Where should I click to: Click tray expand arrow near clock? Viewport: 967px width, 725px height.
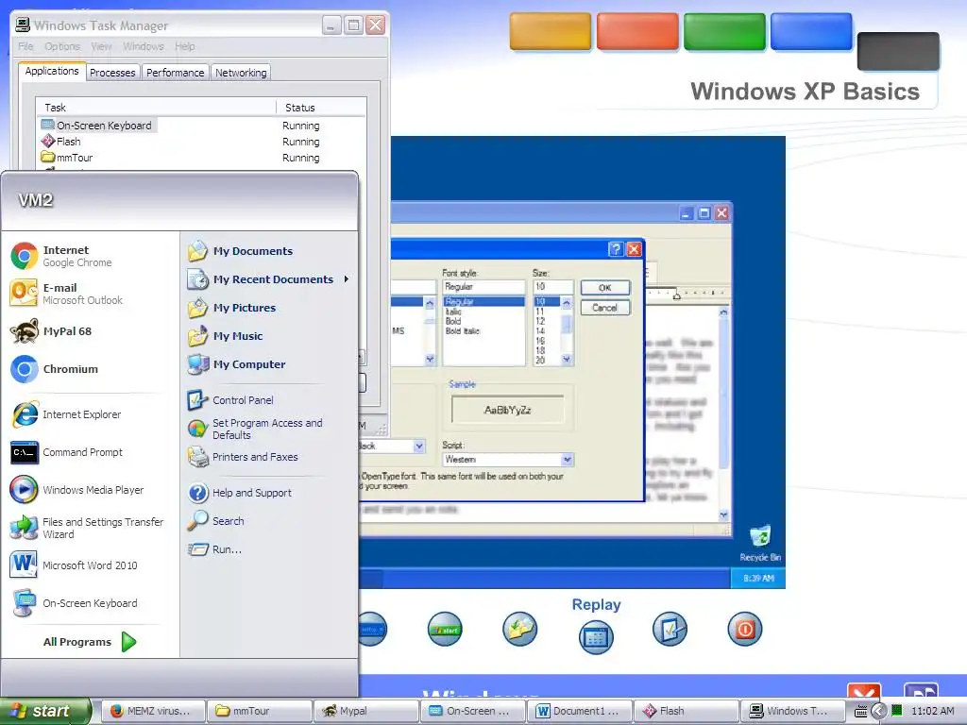[878, 711]
